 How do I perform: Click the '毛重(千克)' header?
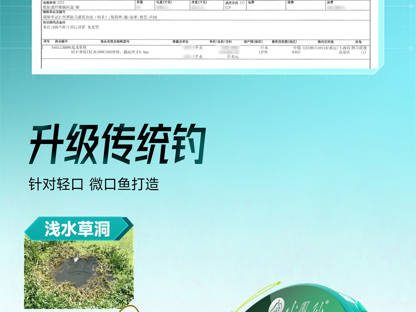tap(164, 2)
